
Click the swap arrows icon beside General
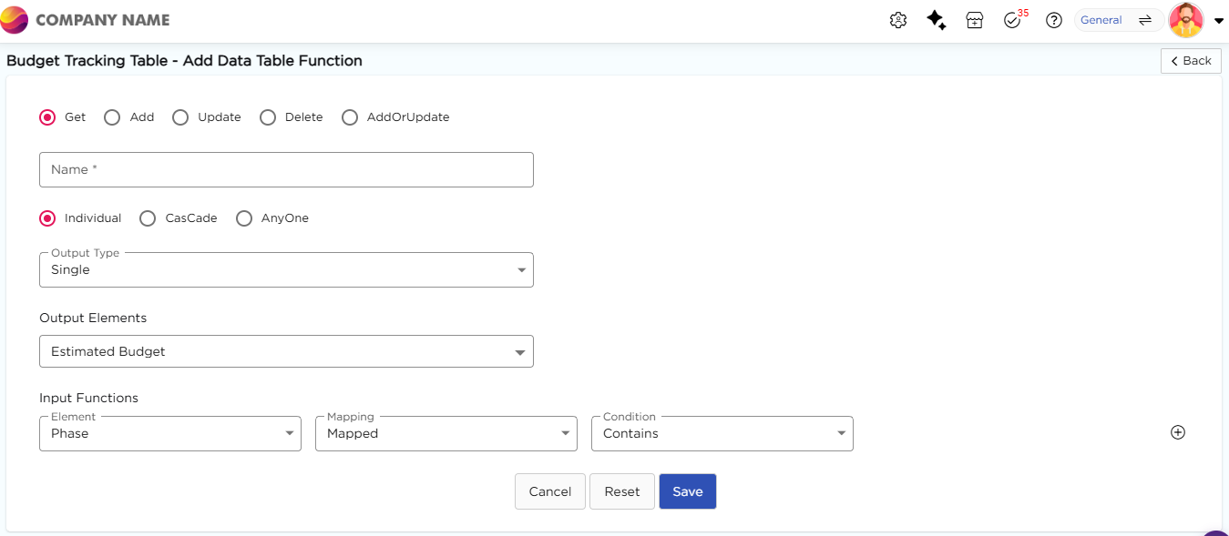click(x=1145, y=20)
